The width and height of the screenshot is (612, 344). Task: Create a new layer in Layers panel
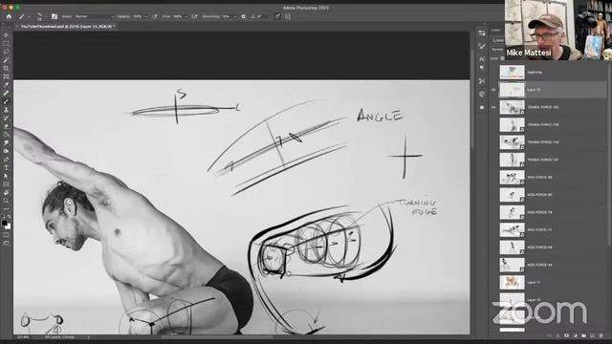(x=593, y=335)
